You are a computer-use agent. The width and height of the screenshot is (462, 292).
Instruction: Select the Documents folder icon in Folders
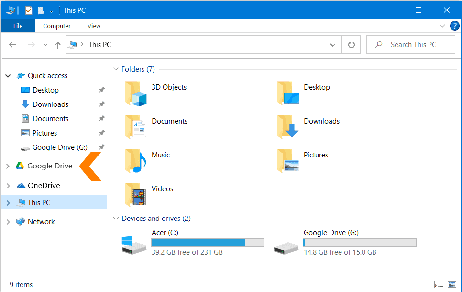click(135, 127)
